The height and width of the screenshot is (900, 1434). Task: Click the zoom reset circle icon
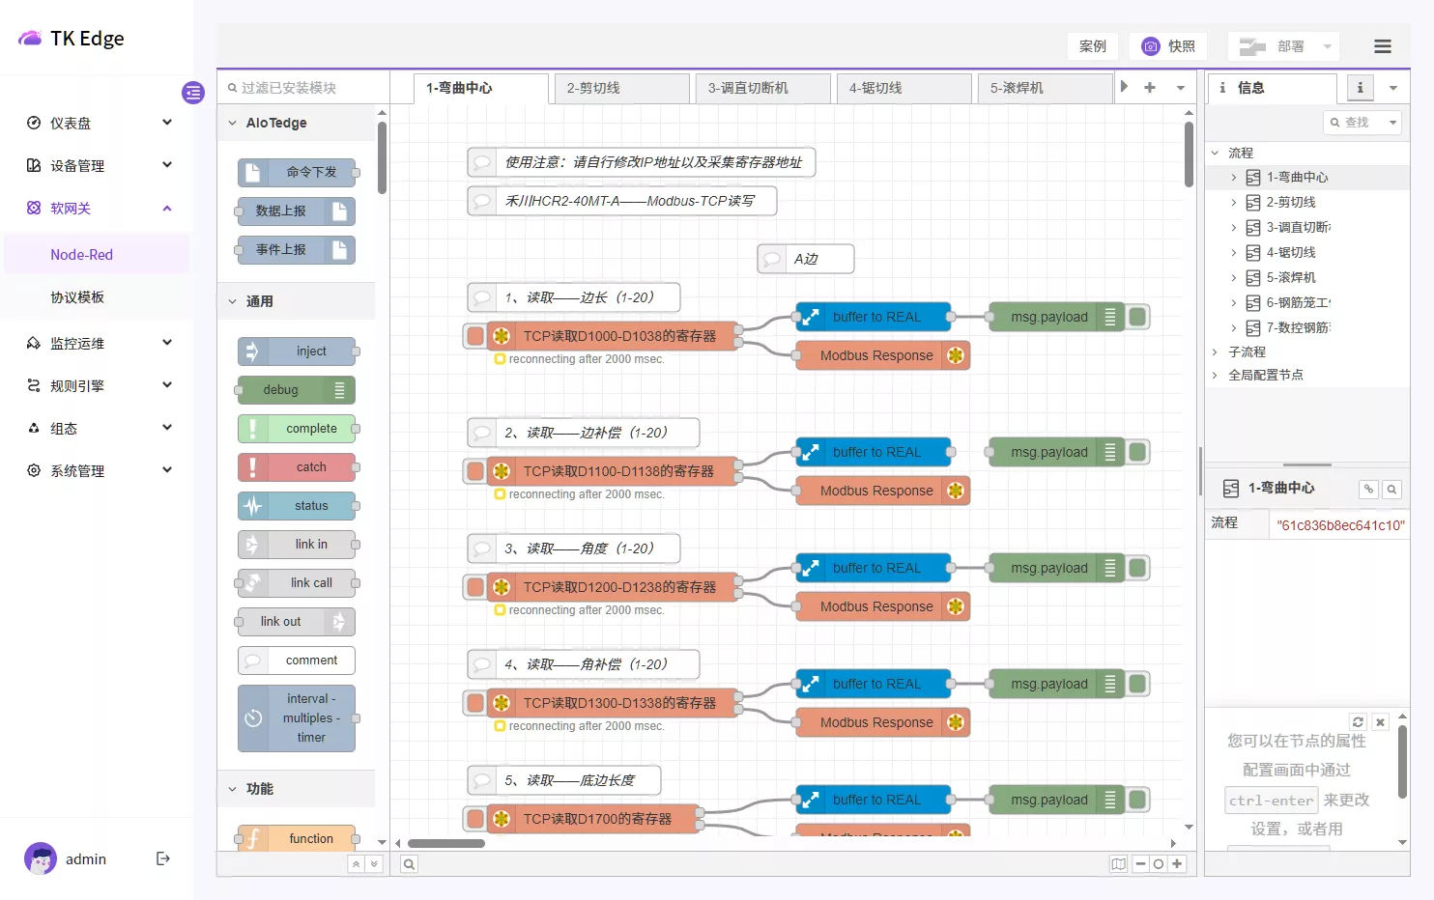pyautogui.click(x=1159, y=863)
